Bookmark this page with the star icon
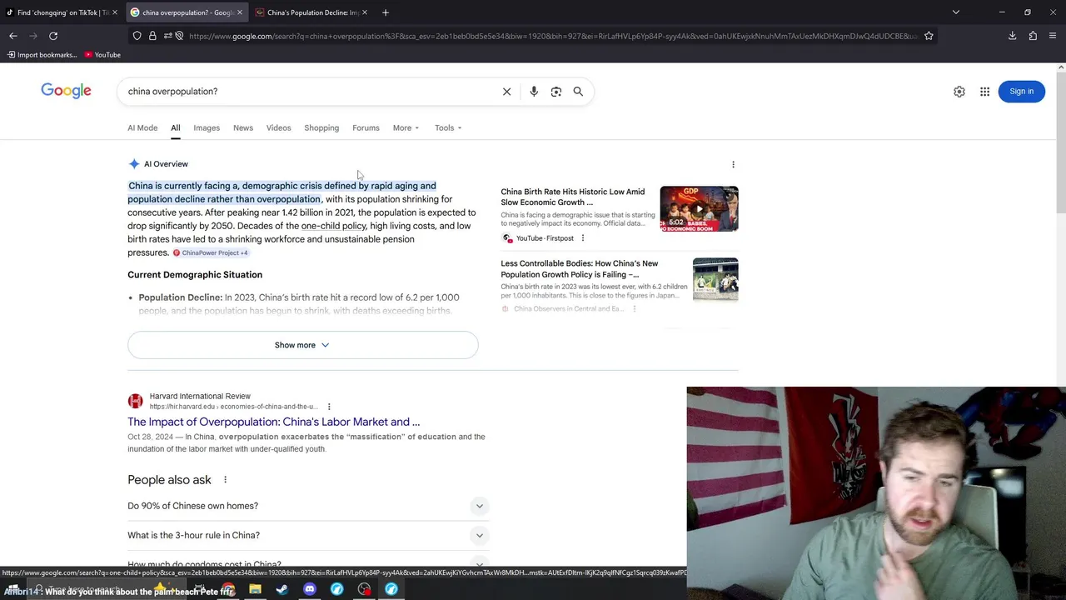 [x=929, y=36]
